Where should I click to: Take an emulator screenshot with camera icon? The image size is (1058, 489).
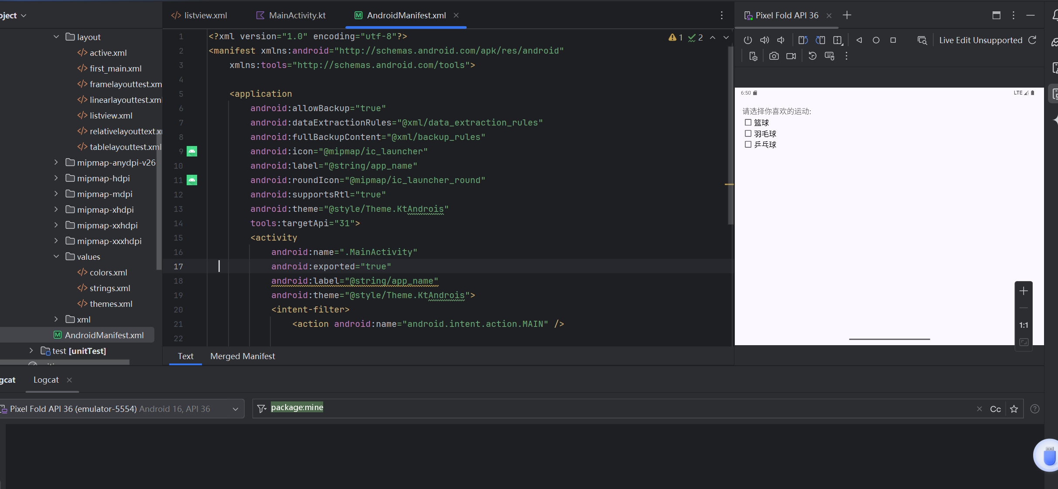point(774,56)
